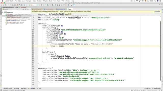Click the Git master branch status widget
The width and height of the screenshot is (163, 91).
(x=144, y=90)
